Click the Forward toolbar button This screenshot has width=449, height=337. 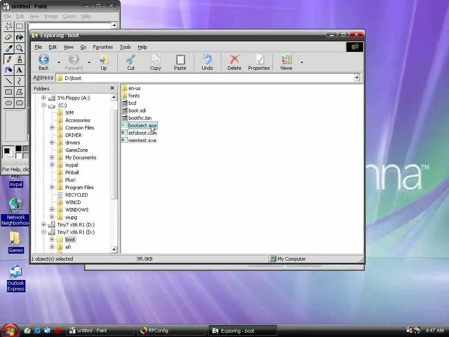[x=74, y=62]
